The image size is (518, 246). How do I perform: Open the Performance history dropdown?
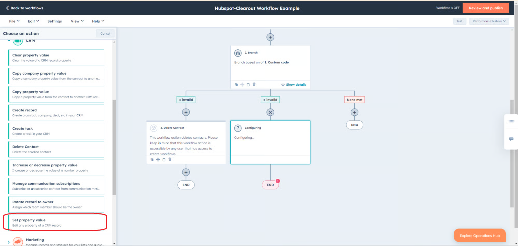(x=489, y=21)
